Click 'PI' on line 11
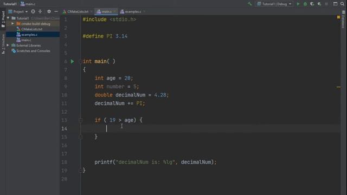347x195 pixels. [x=139, y=103]
